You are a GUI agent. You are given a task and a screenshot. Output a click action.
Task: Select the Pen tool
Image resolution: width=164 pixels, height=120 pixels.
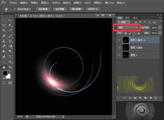pos(4,57)
